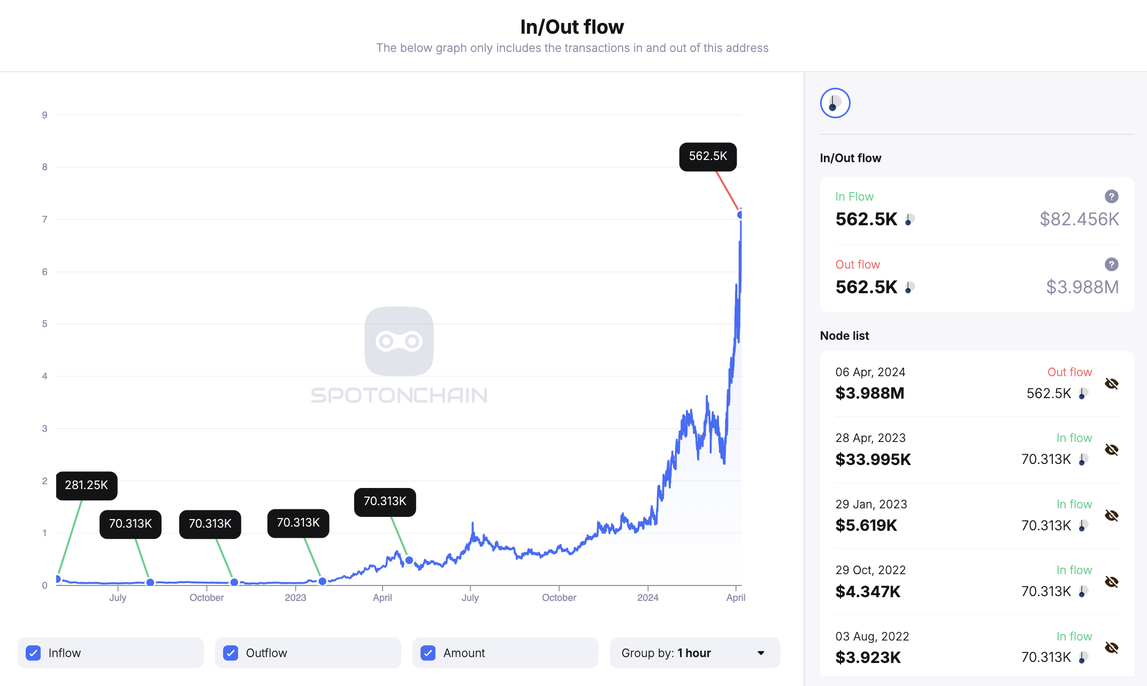Select the $3.988M node list entry
Image resolution: width=1147 pixels, height=686 pixels.
pyautogui.click(x=870, y=393)
